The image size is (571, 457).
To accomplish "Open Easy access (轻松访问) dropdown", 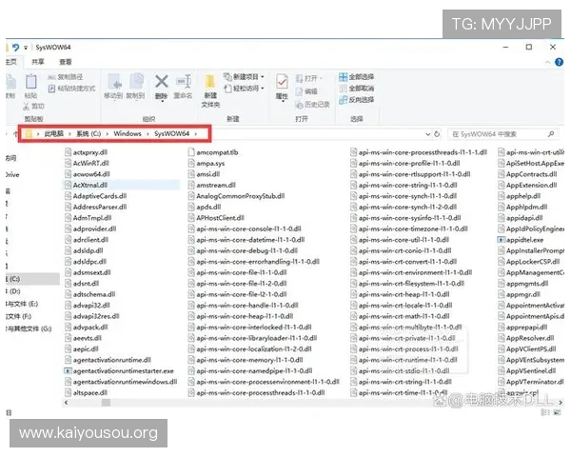I will point(244,89).
